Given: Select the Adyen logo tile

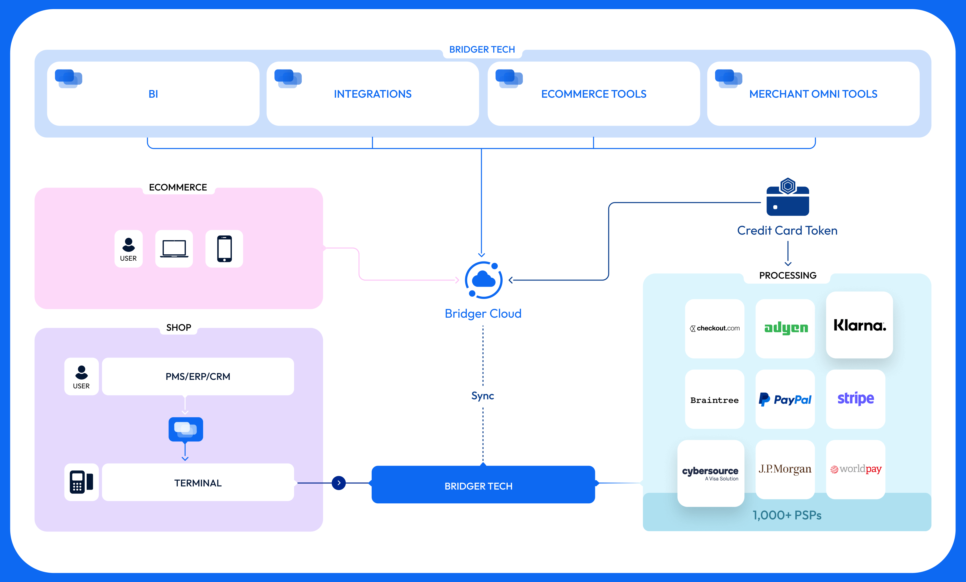Looking at the screenshot, I should (x=785, y=328).
